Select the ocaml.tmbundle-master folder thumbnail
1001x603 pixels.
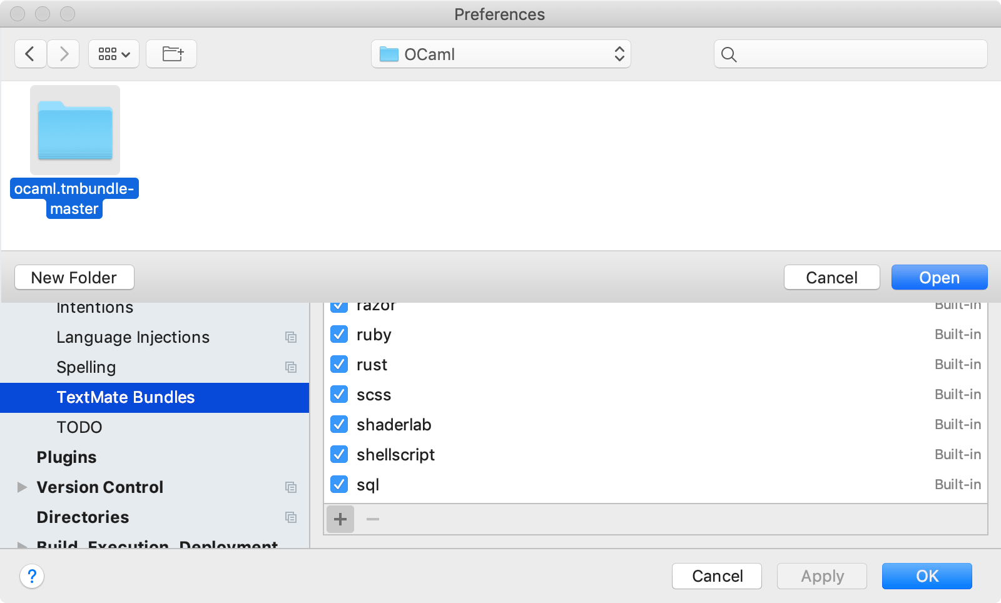tap(75, 130)
